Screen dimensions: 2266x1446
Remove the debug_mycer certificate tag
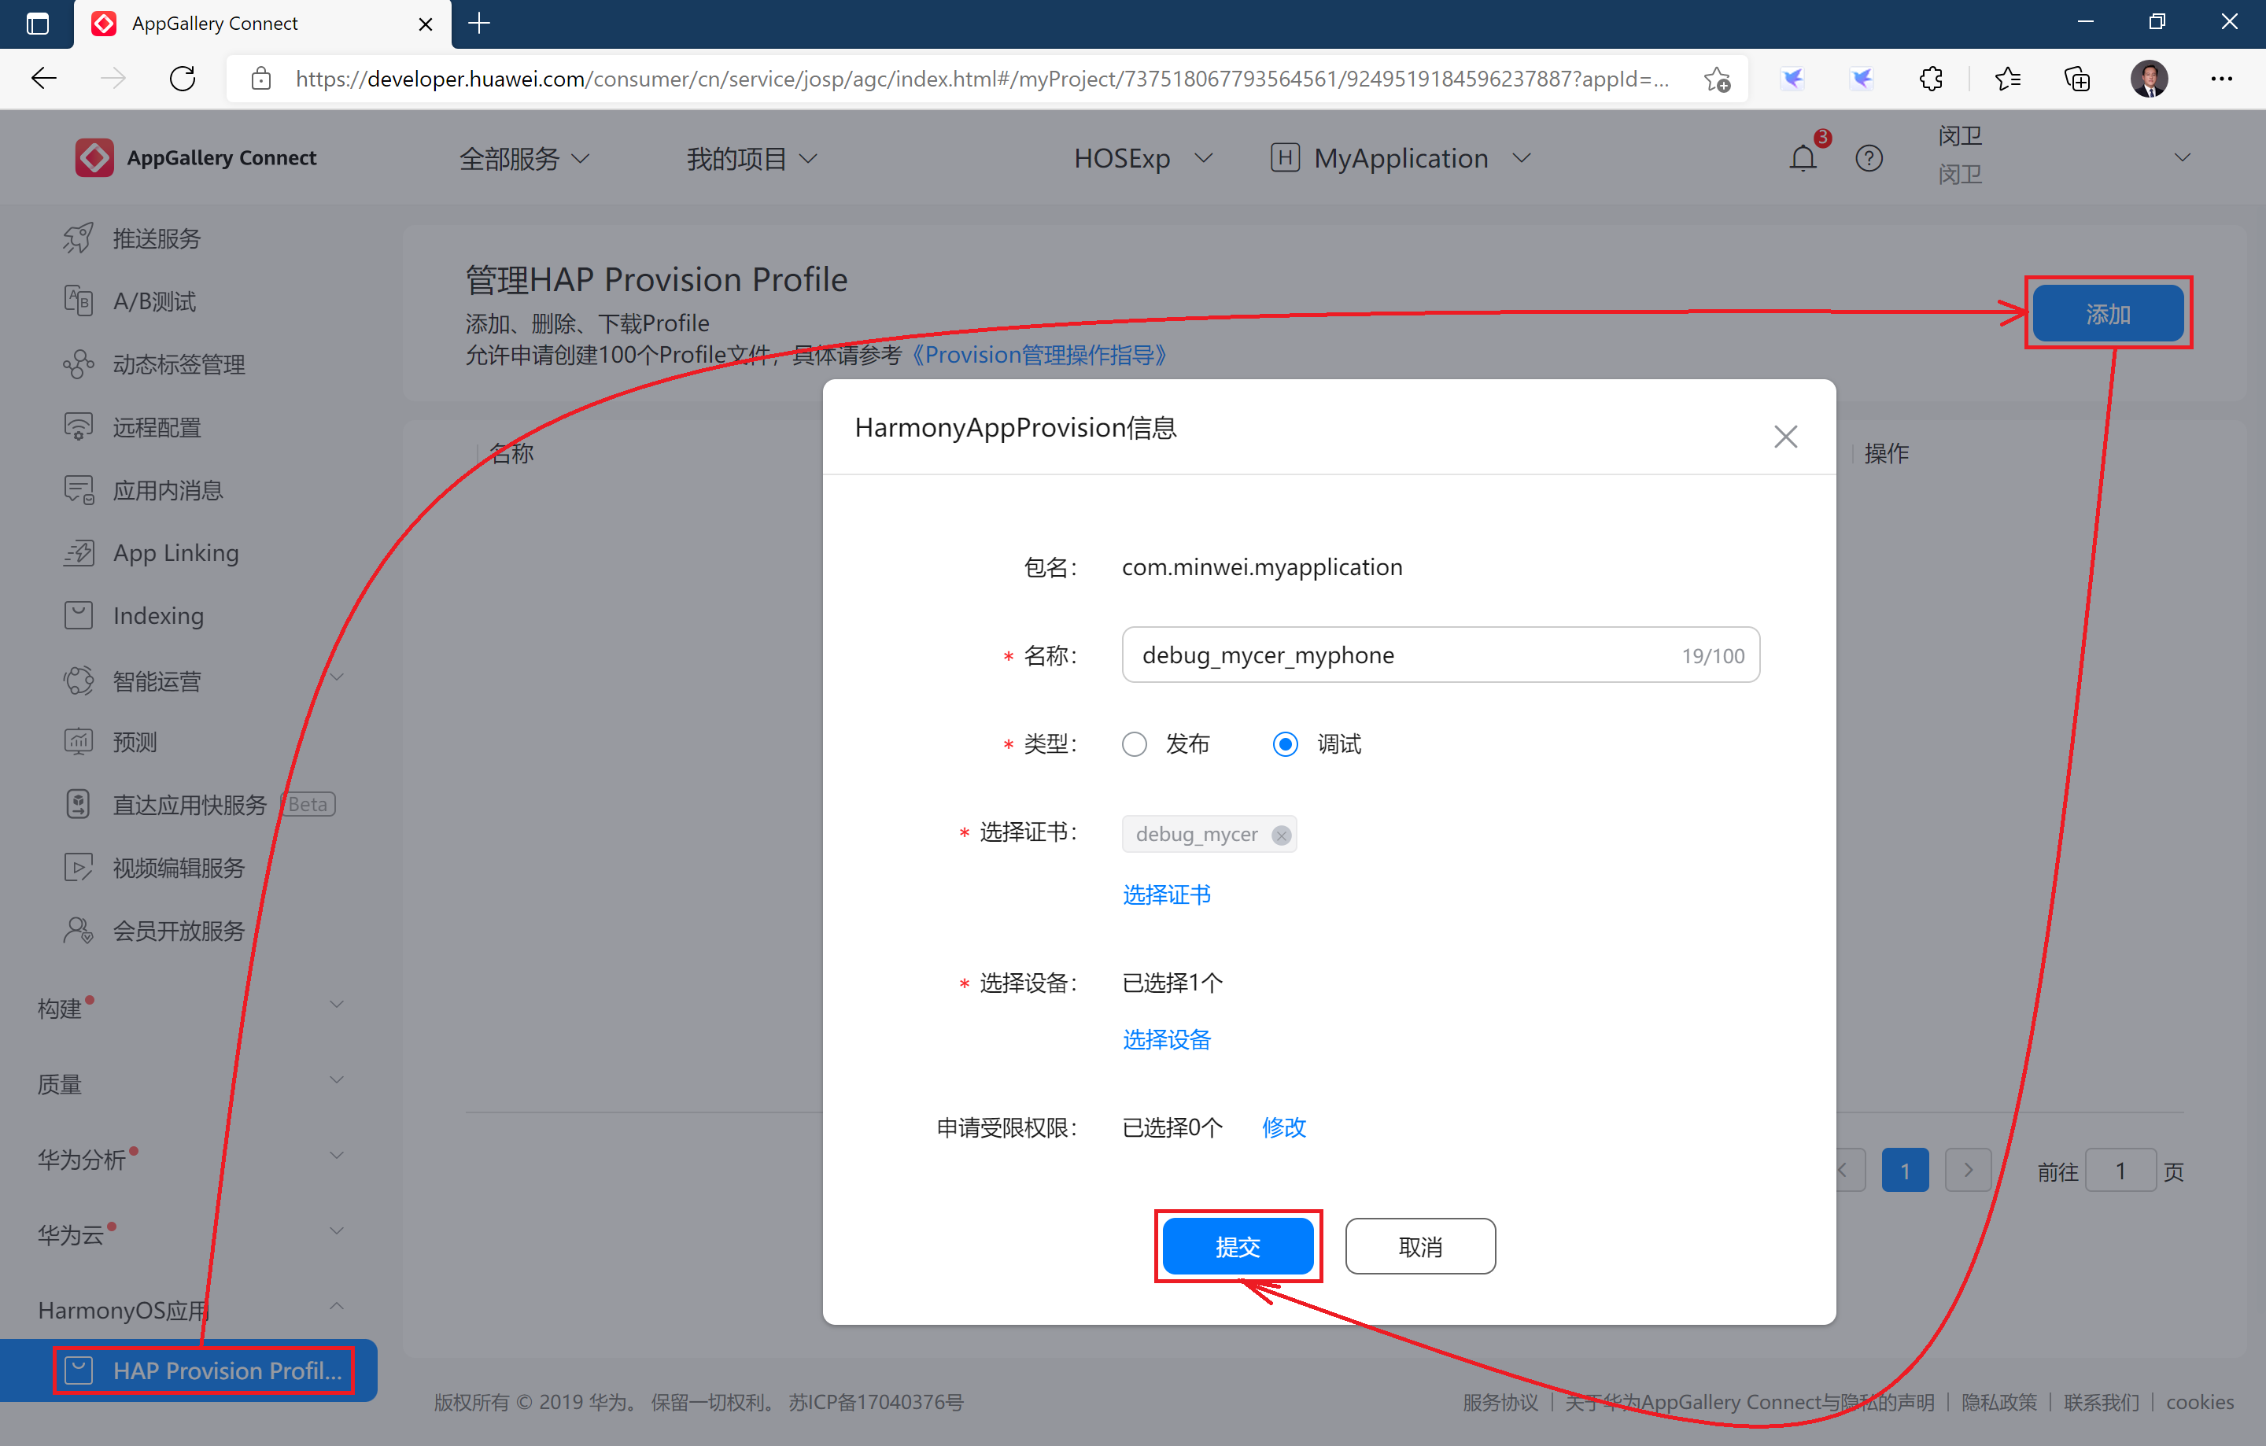1281,835
